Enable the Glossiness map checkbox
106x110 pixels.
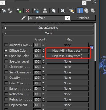pyautogui.click(x=6, y=67)
